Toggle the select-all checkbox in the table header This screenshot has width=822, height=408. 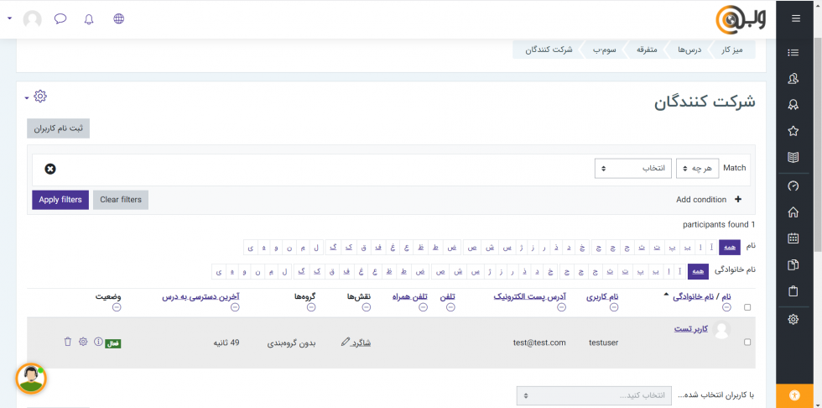[747, 307]
